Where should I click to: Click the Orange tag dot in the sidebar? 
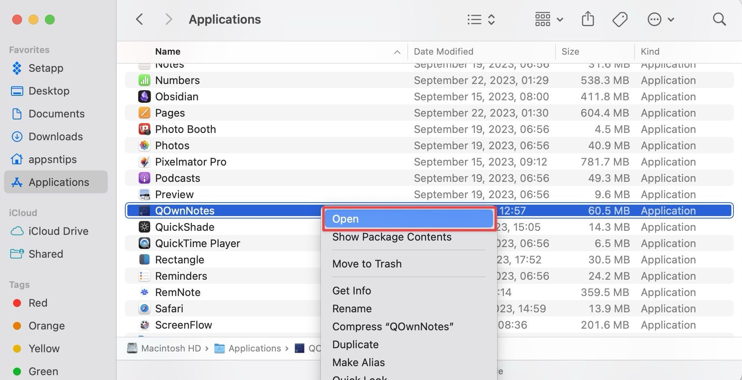pos(17,326)
